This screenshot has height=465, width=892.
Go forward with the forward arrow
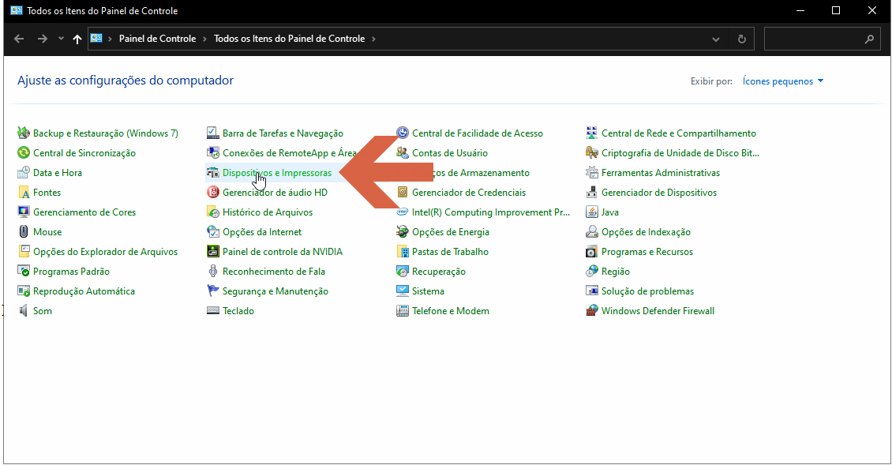(42, 39)
